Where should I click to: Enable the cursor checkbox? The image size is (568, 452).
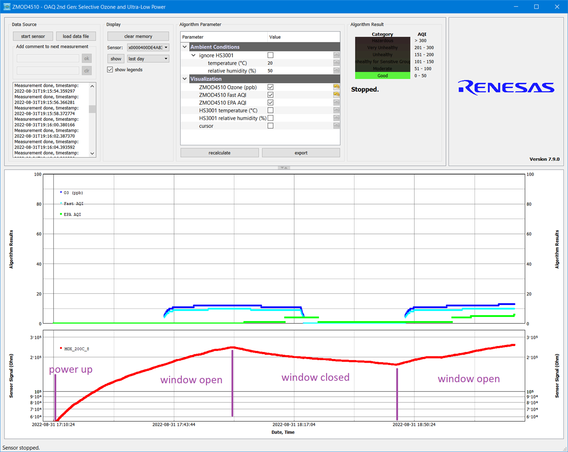[x=270, y=126]
